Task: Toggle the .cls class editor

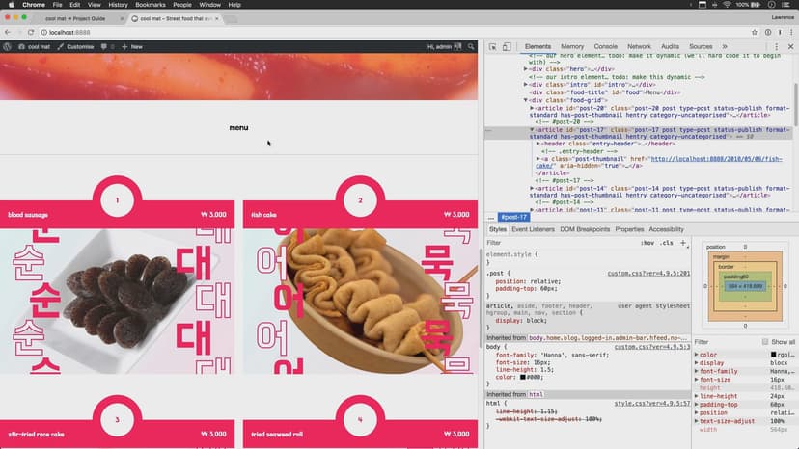Action: [x=667, y=243]
